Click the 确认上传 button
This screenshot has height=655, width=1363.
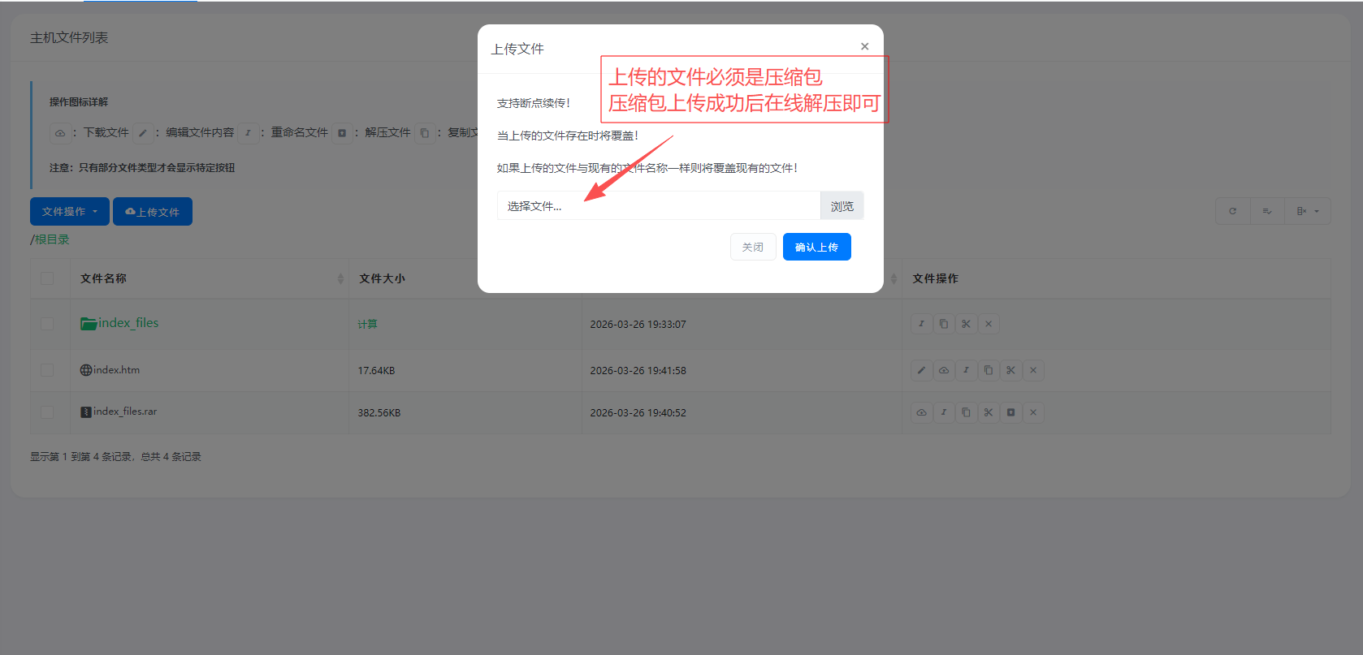click(816, 247)
